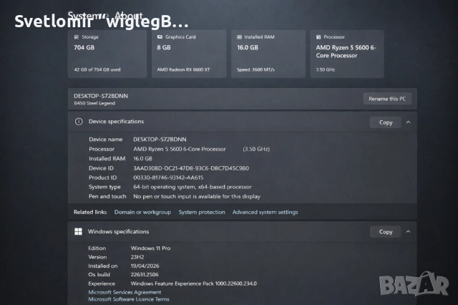The height and width of the screenshot is (305, 458).
Task: Click the About breadcrumb title
Action: 129,15
